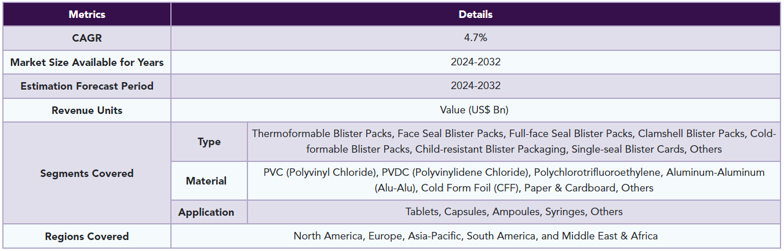The height and width of the screenshot is (251, 784).
Task: Click the Value (US$ Bn) cell
Action: (476, 110)
